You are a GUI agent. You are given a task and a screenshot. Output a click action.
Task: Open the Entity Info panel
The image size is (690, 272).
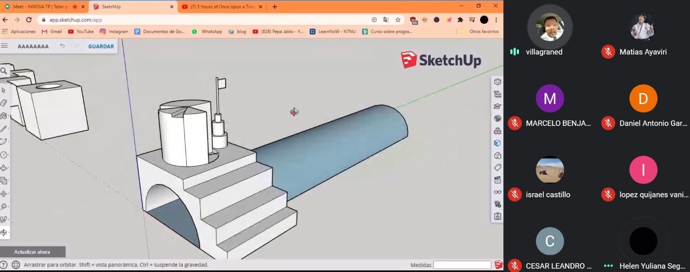[x=497, y=82]
